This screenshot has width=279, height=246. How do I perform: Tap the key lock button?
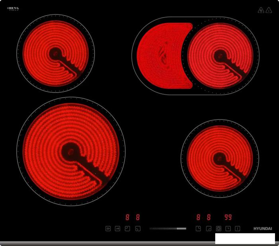coord(118,228)
